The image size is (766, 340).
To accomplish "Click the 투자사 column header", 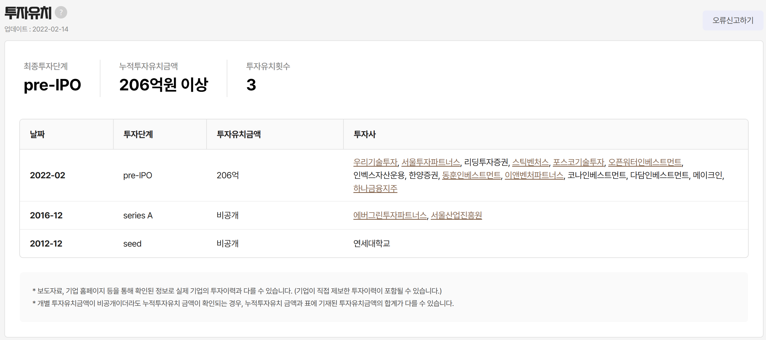I will click(364, 134).
